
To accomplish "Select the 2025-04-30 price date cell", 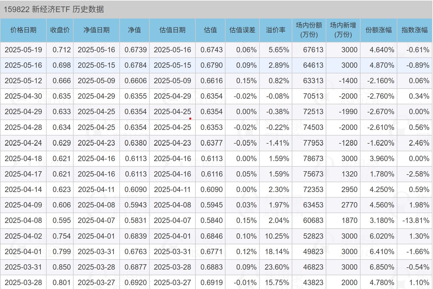I will tap(23, 96).
